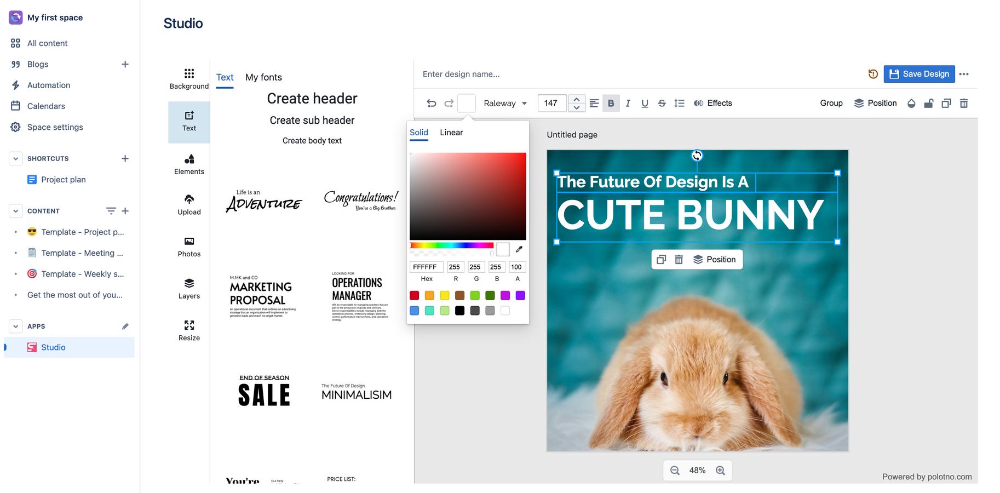Open the opacity transparency control

coord(911,103)
